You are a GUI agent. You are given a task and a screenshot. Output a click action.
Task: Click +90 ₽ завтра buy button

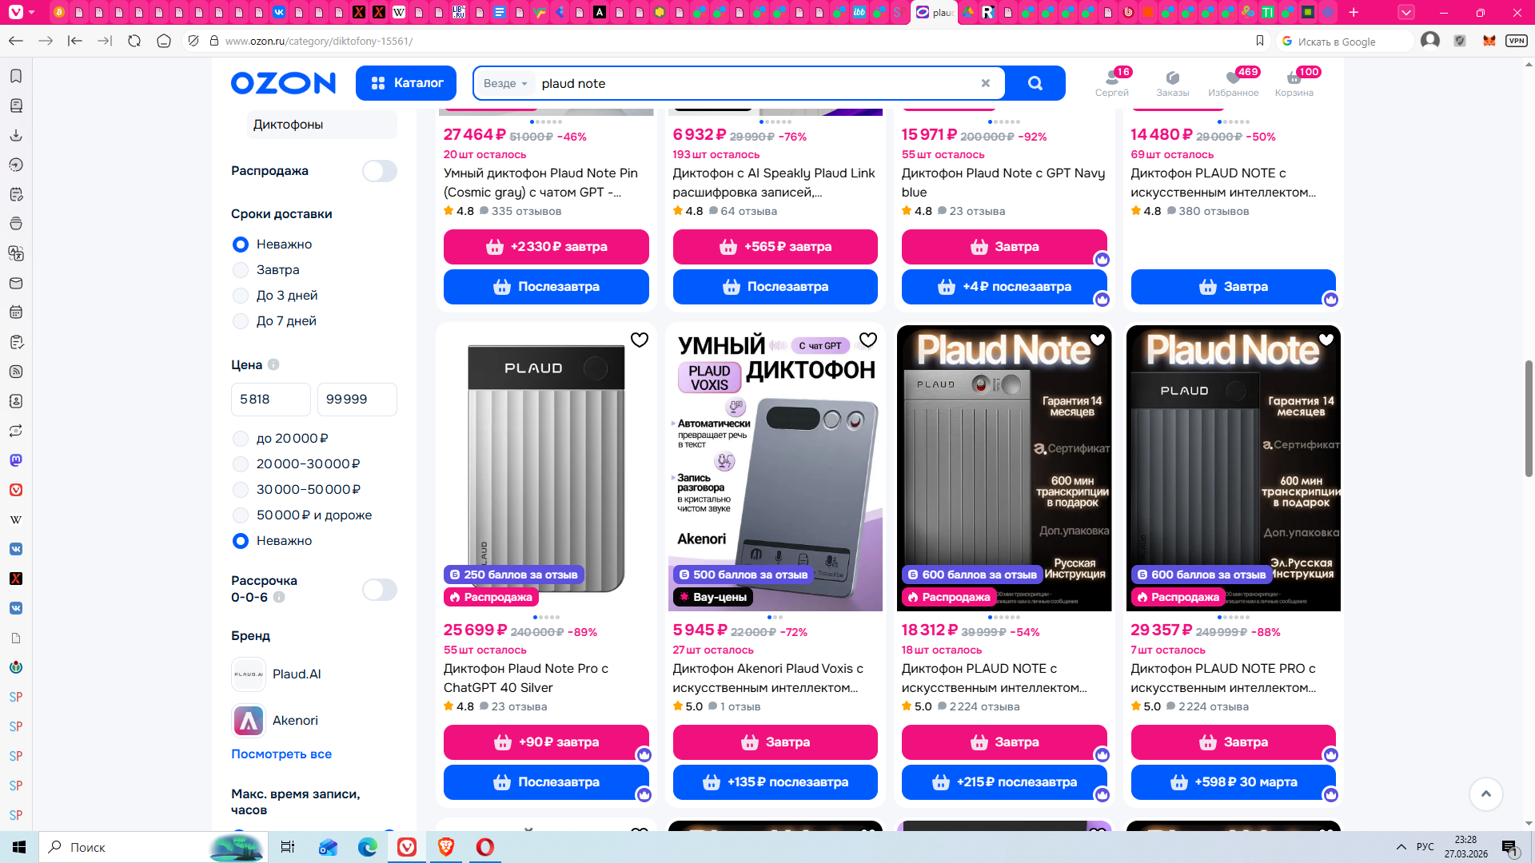[x=546, y=742]
